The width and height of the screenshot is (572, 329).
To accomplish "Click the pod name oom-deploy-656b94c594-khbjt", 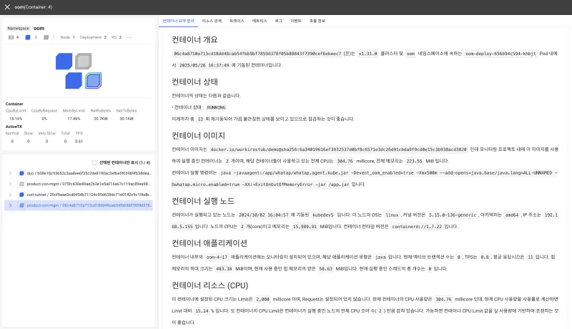I will pyautogui.click(x=500, y=54).
